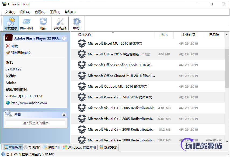The width and height of the screenshot is (230, 157).
Task: Switch to the 隐藏组件 tab
Action: 52,147
